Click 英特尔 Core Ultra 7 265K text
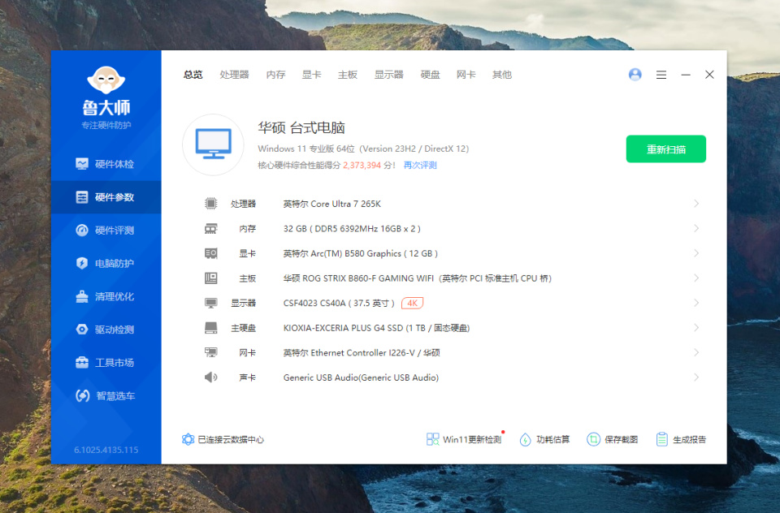Image resolution: width=780 pixels, height=513 pixels. pyautogui.click(x=332, y=204)
